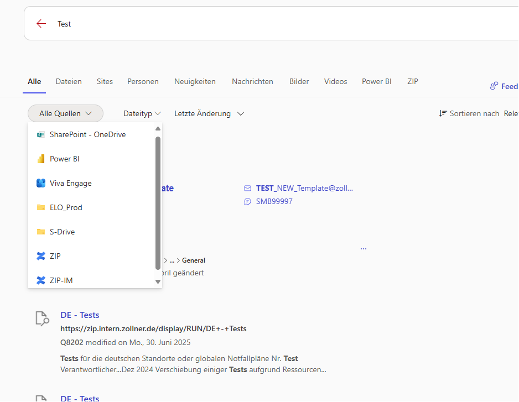Click the sources list scrollbar thumb
Screen dimensions: 519x402
coord(158,203)
